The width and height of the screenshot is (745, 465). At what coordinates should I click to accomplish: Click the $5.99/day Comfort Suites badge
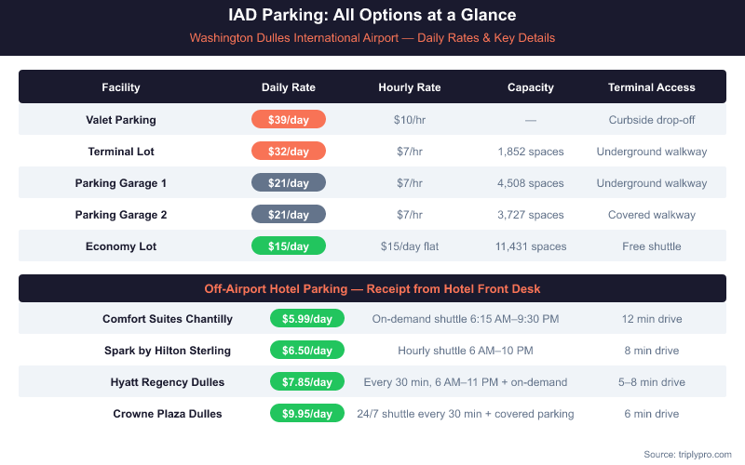(306, 319)
